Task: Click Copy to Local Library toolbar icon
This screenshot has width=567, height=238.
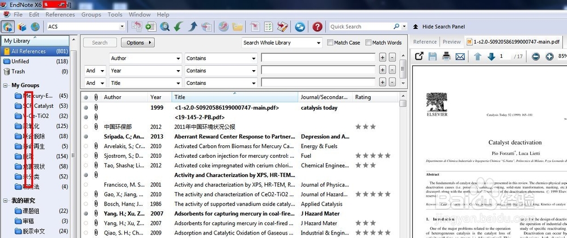Action: tap(137, 27)
